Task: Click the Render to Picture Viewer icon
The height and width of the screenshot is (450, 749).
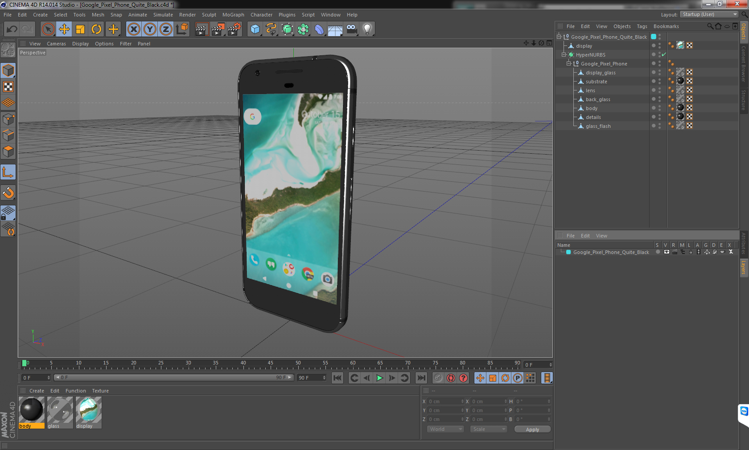Action: [218, 29]
